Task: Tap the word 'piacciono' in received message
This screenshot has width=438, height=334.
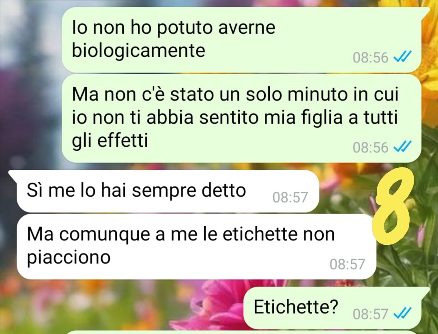Action: click(69, 257)
